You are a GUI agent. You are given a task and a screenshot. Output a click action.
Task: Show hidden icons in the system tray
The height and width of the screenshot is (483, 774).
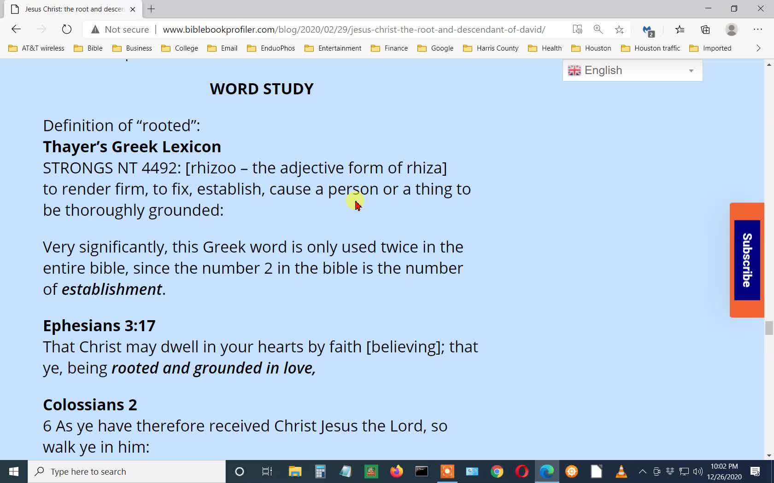(x=642, y=471)
